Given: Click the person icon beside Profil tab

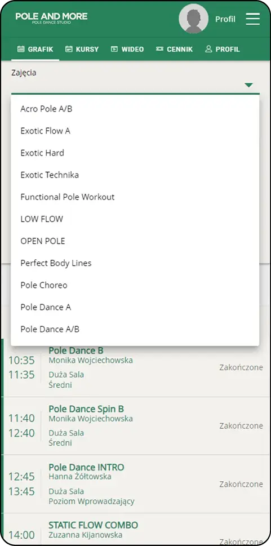Looking at the screenshot, I should 208,49.
